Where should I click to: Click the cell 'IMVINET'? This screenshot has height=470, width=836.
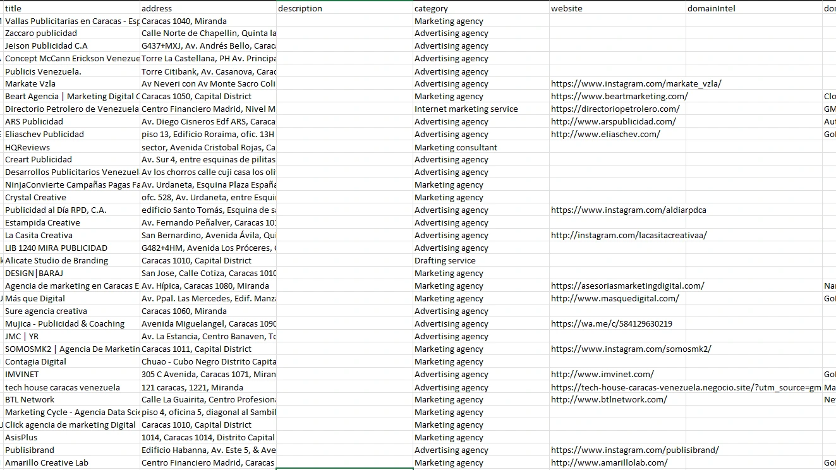pyautogui.click(x=71, y=375)
